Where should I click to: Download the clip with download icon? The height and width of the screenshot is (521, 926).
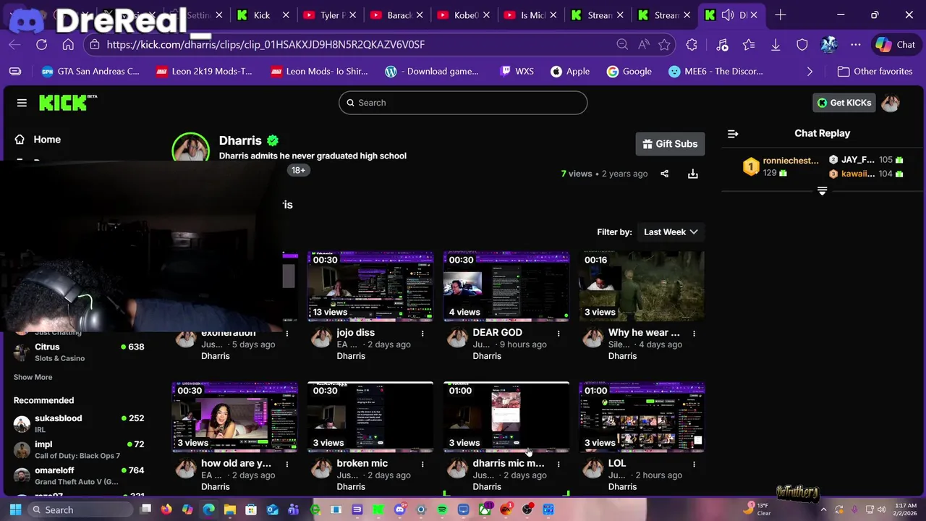point(692,174)
